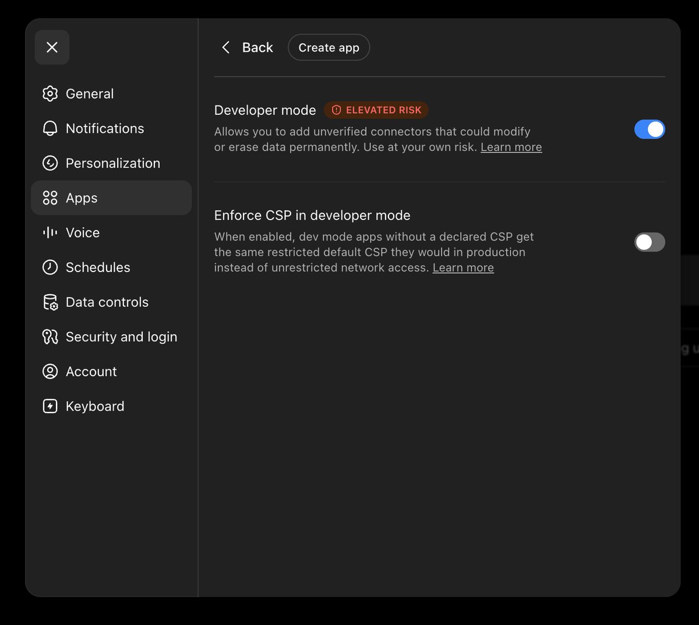Click the General gear icon

[50, 94]
